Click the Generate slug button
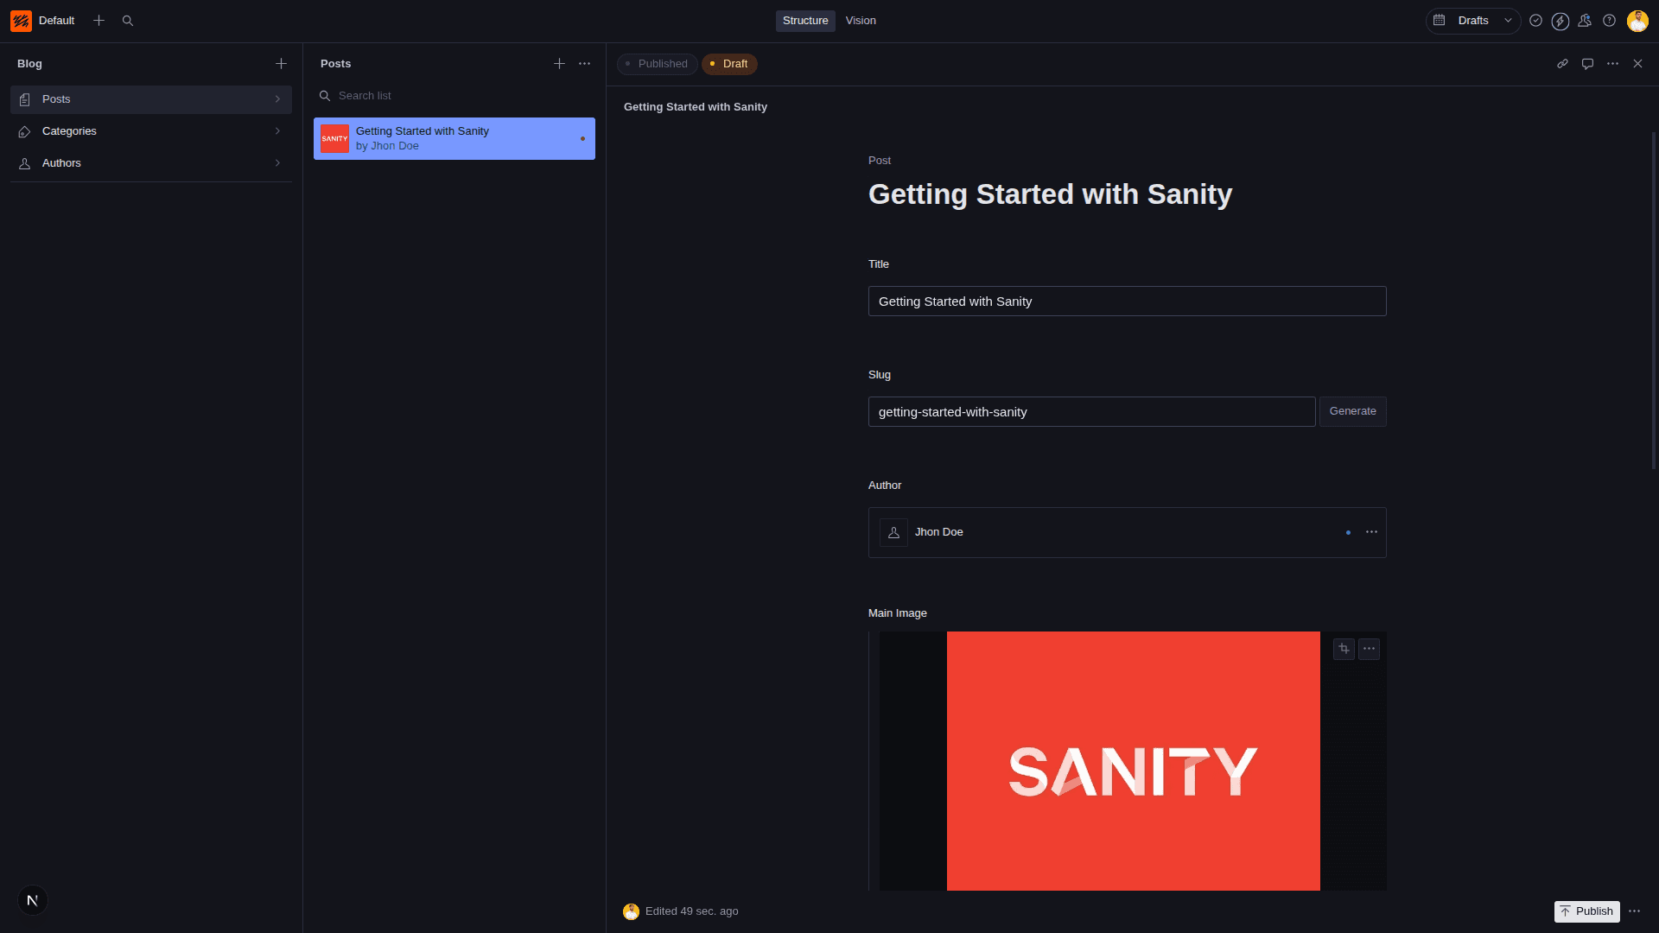 (x=1352, y=411)
